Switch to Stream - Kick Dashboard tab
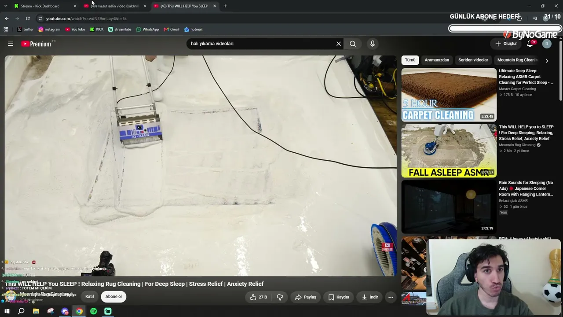The height and width of the screenshot is (317, 563). 45,6
